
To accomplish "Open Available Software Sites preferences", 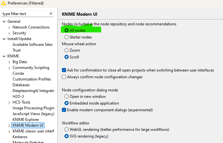I will coord(32,45).
